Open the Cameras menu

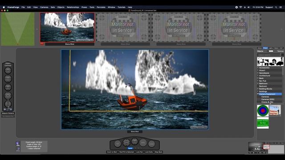[x=44, y=7]
